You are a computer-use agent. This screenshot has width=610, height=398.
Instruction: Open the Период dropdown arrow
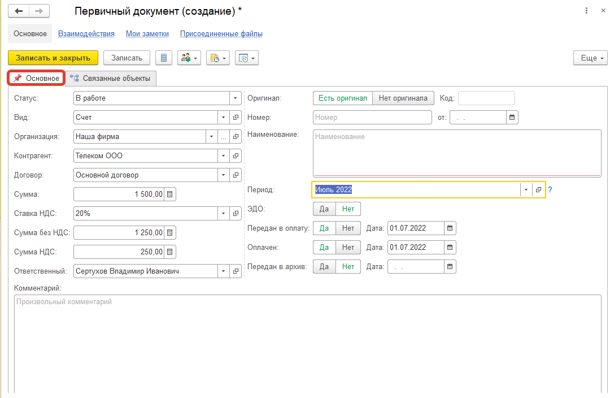[526, 190]
